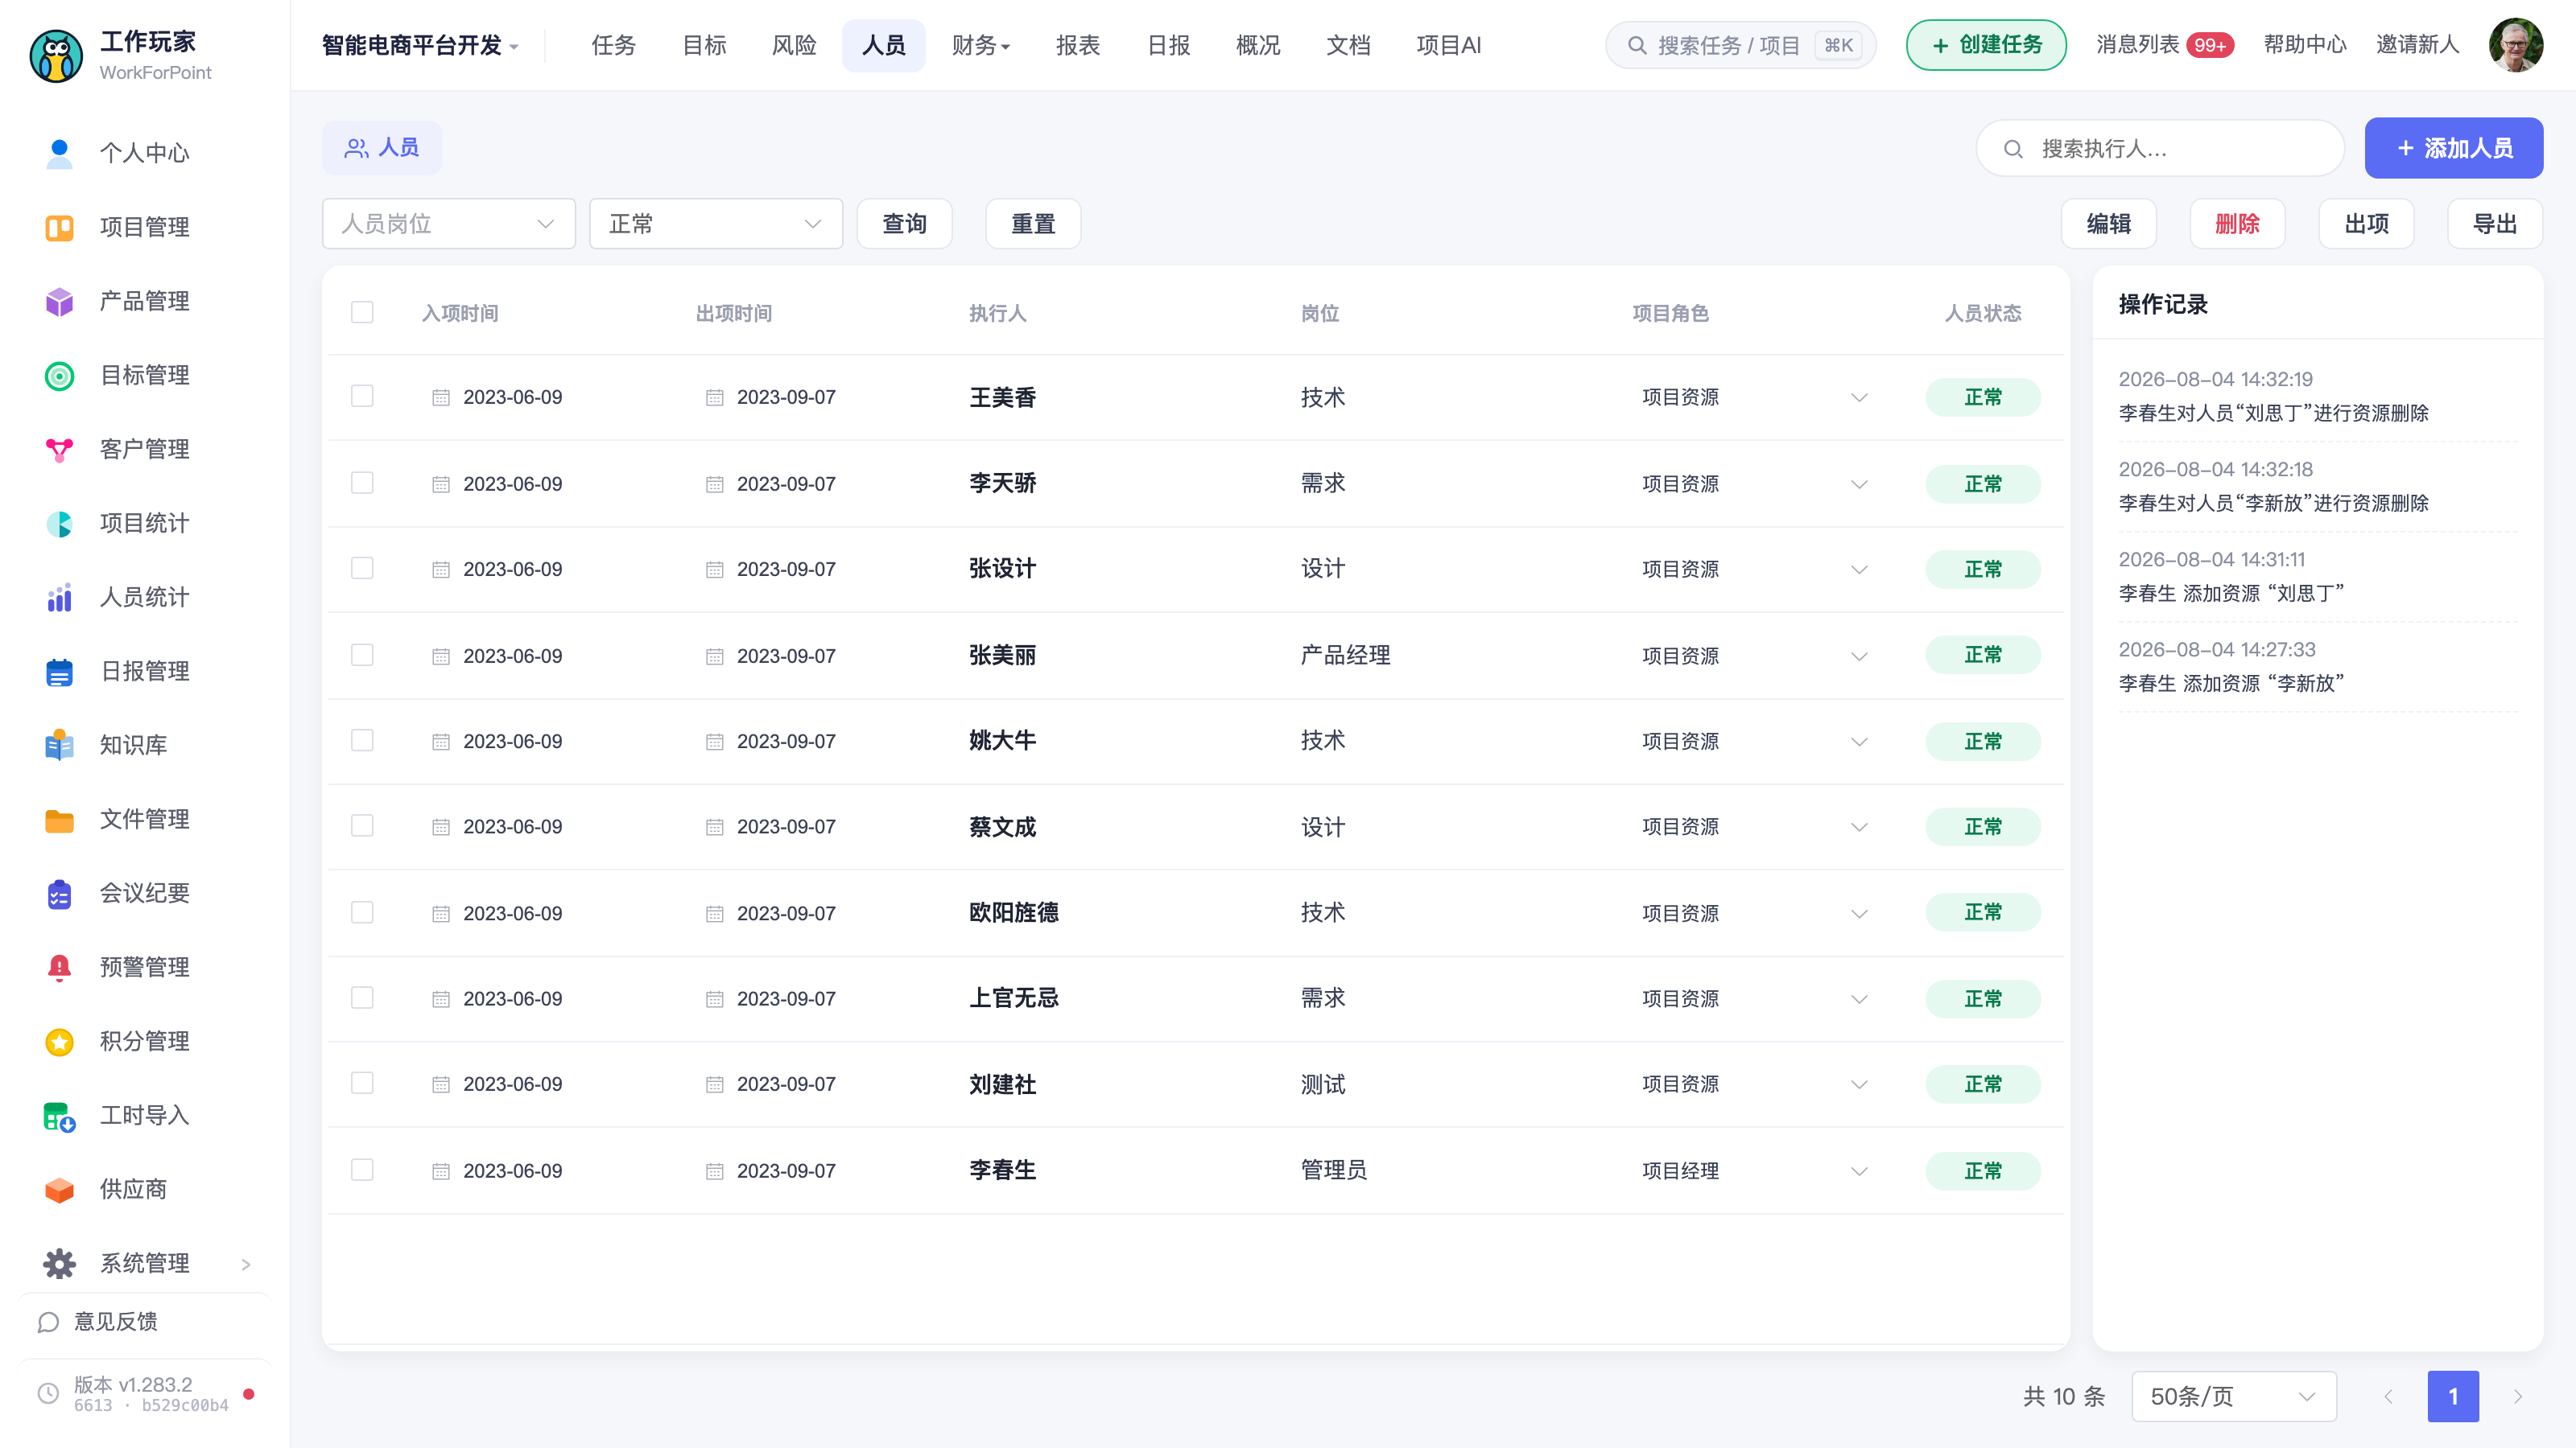The width and height of the screenshot is (2576, 1448).
Task: Switch to the 项目AI tab
Action: 1449,45
